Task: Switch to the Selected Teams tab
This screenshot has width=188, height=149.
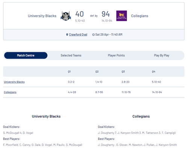Action: [71, 55]
